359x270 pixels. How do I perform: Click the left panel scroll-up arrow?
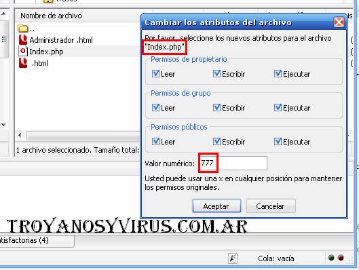coord(3,14)
